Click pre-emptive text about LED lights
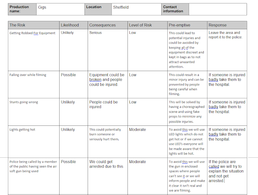 coord(187,141)
